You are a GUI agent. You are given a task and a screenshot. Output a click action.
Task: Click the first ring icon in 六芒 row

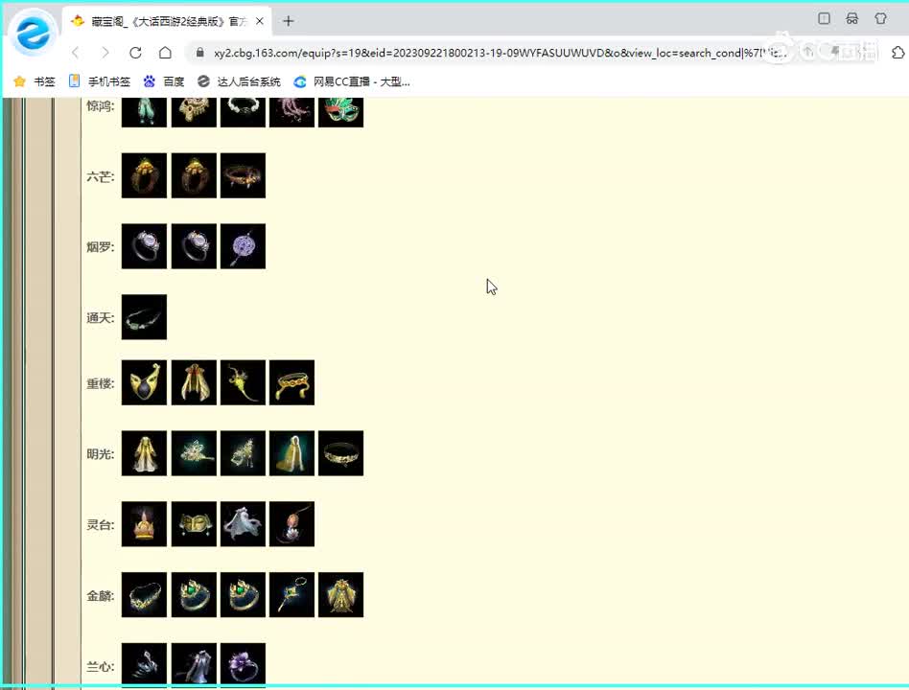[x=144, y=175]
